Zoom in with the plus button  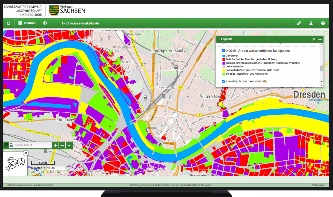click(x=55, y=145)
